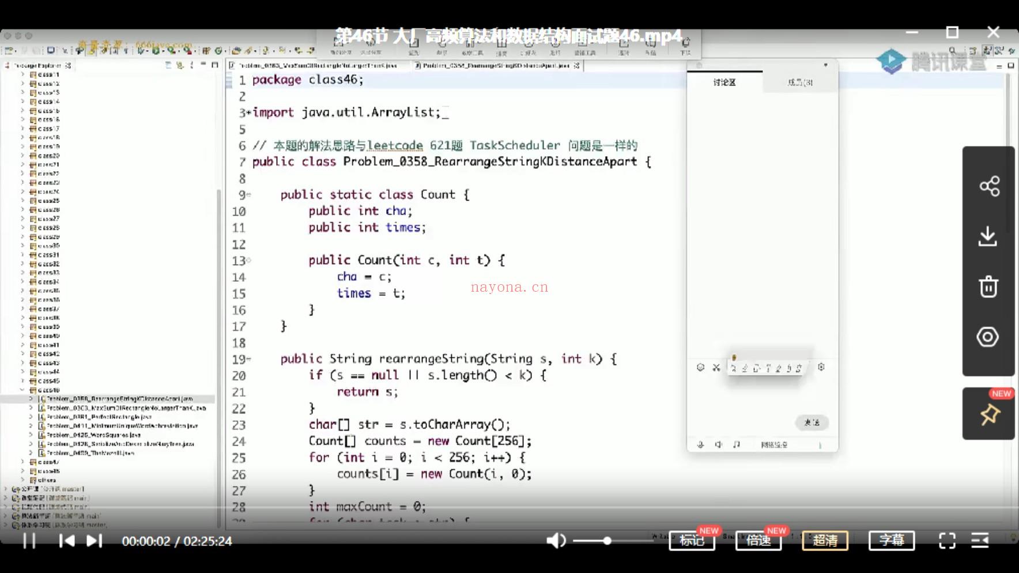Fold rearrangeString method at line 19
1019x573 pixels.
pyautogui.click(x=249, y=359)
